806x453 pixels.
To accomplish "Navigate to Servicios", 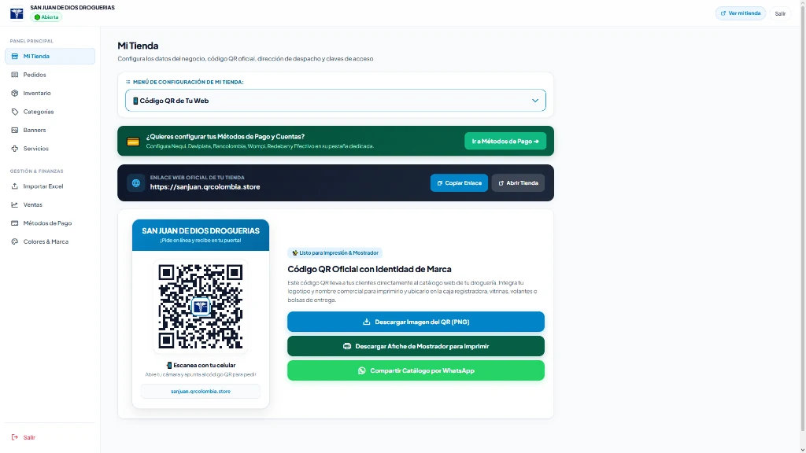I will click(x=50, y=149).
